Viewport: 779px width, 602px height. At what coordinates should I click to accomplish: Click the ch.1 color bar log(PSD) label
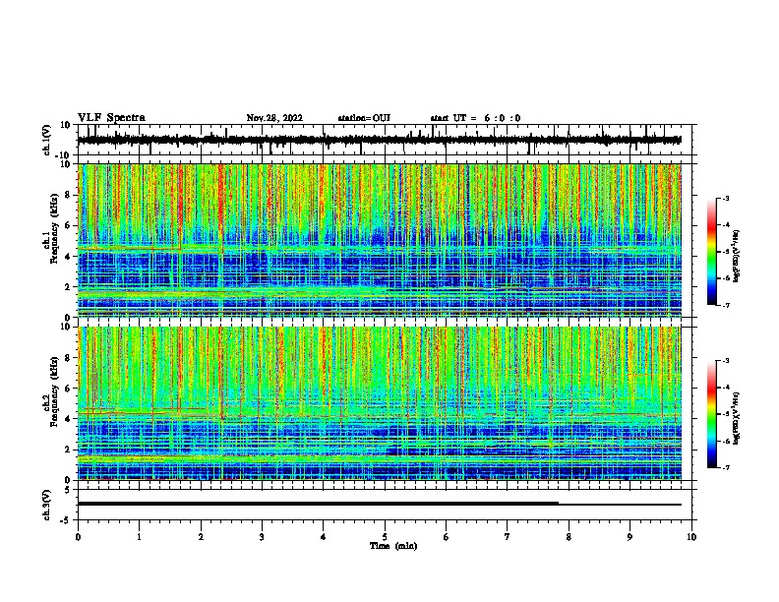737,256
